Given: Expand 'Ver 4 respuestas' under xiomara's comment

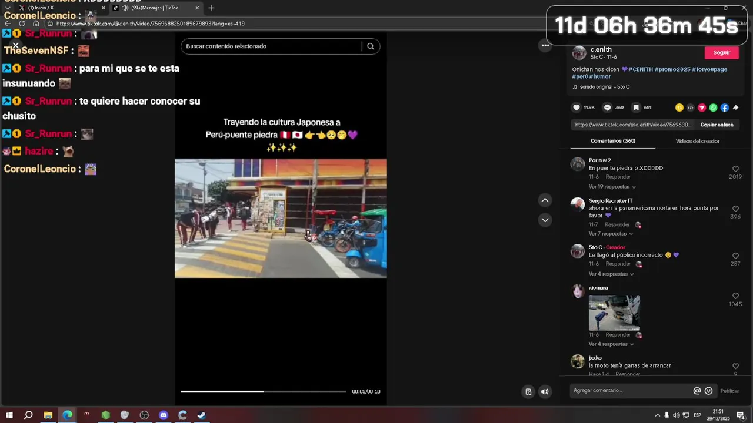Looking at the screenshot, I should (611, 344).
